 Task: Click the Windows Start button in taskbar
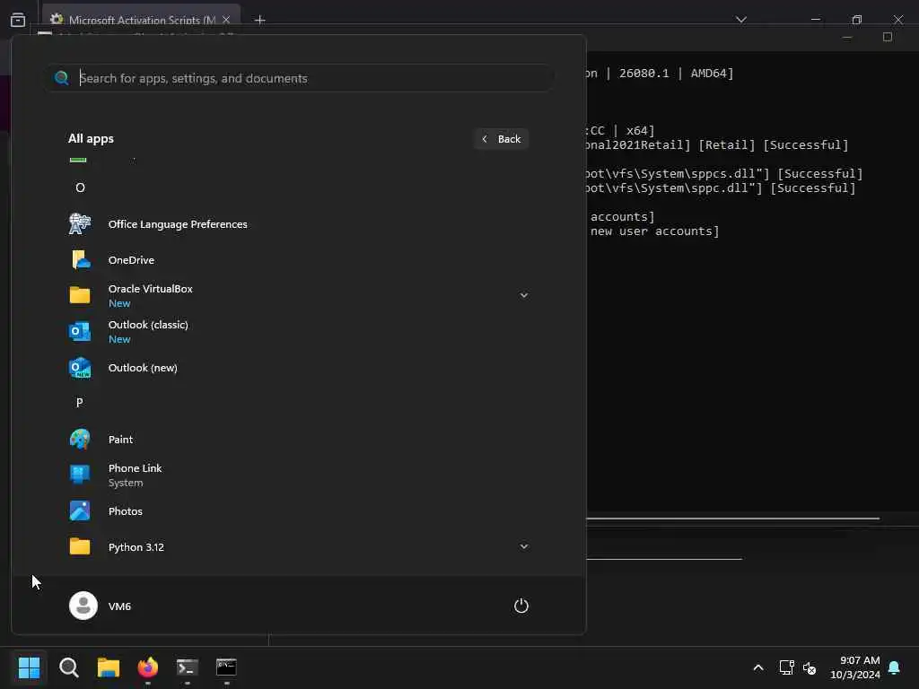[30, 667]
